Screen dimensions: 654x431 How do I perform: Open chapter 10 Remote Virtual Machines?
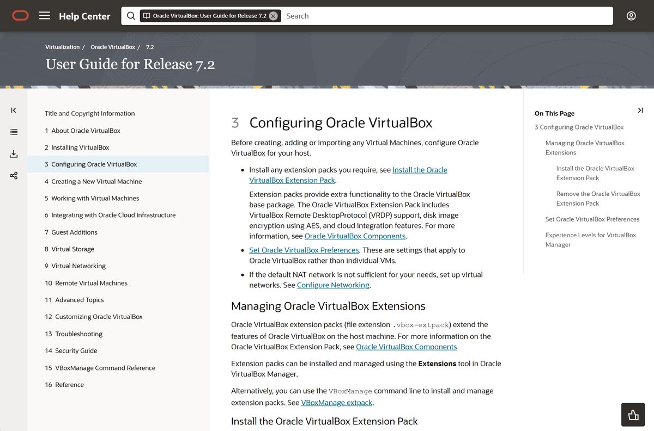(x=86, y=283)
